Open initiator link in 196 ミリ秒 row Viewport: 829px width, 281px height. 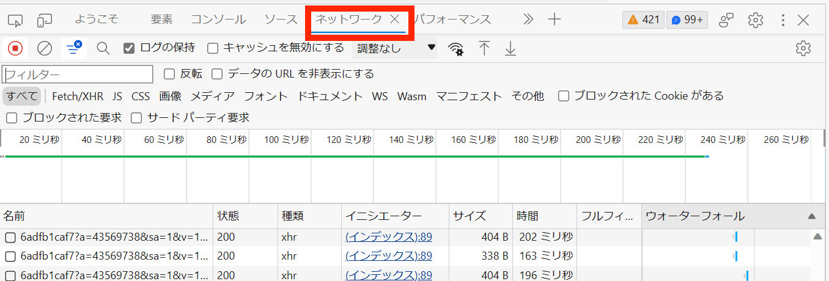tap(389, 274)
